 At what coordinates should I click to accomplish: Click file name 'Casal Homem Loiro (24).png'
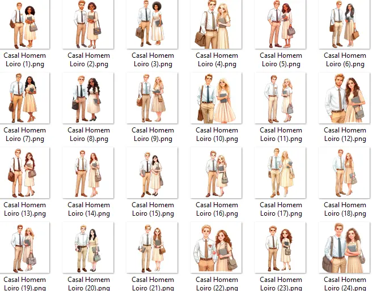click(x=345, y=284)
